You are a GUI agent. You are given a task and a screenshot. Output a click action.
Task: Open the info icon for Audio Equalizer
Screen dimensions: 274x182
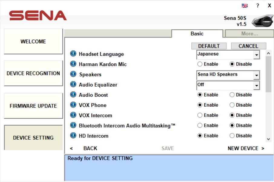coord(73,85)
